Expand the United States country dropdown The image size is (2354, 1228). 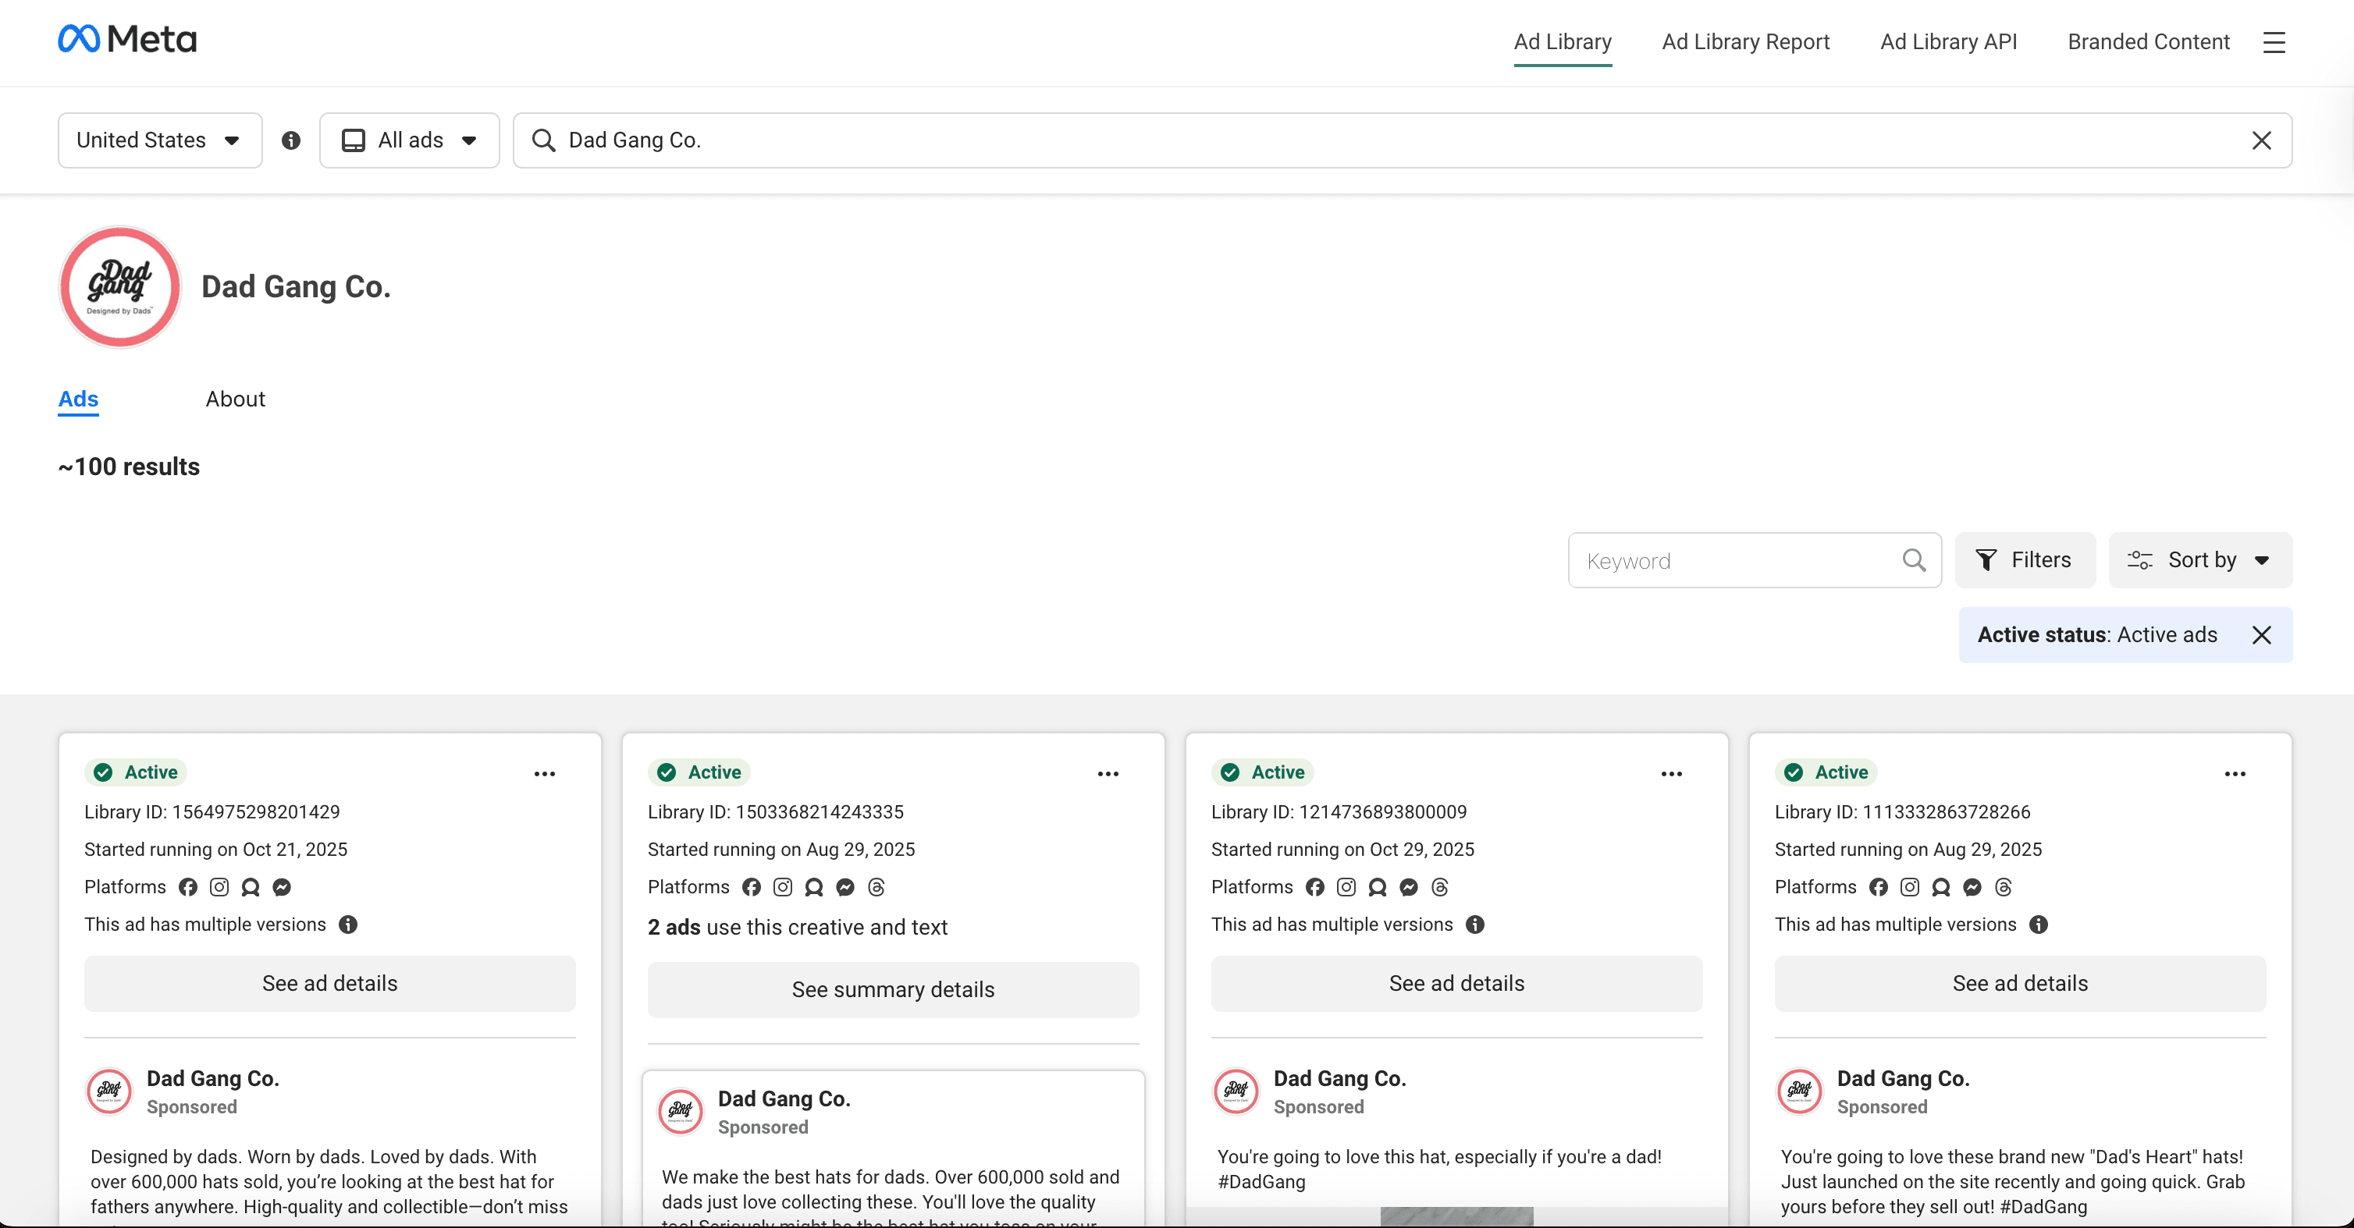pyautogui.click(x=160, y=140)
